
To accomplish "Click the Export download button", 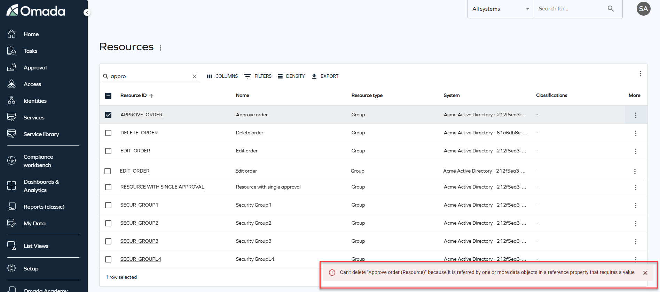I will pyautogui.click(x=325, y=76).
